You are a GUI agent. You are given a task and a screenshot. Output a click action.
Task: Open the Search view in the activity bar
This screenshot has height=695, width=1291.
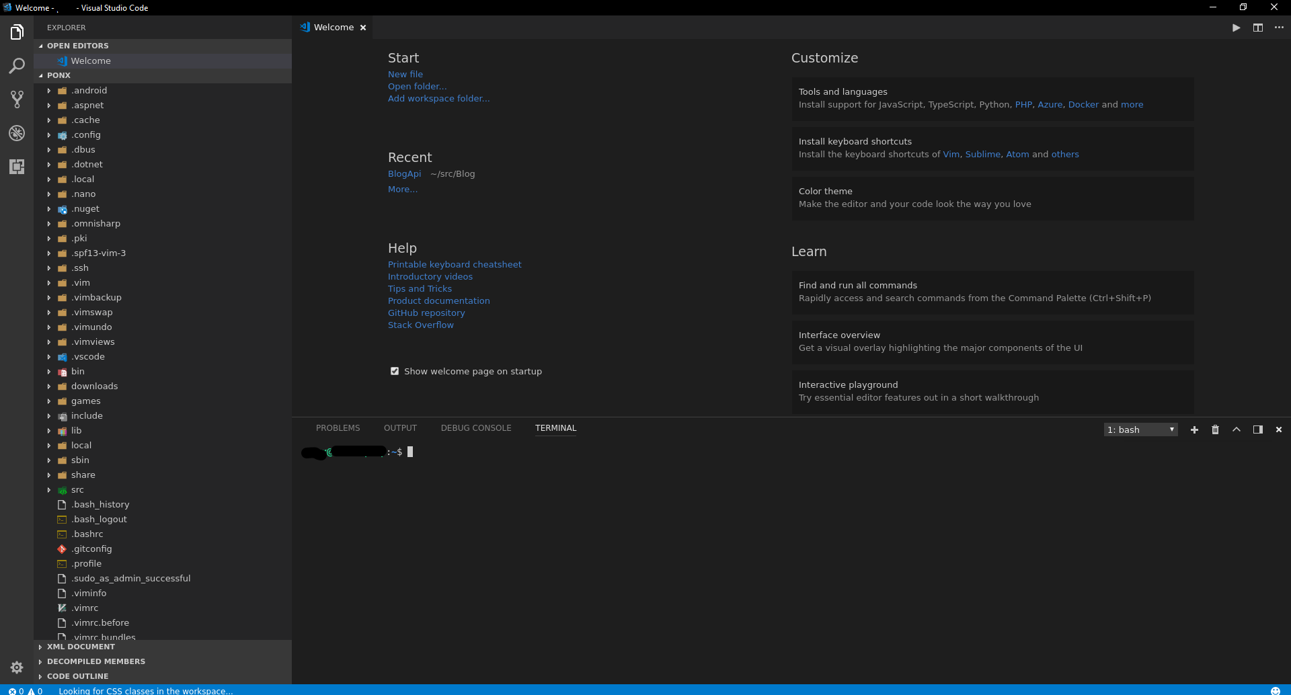[17, 65]
